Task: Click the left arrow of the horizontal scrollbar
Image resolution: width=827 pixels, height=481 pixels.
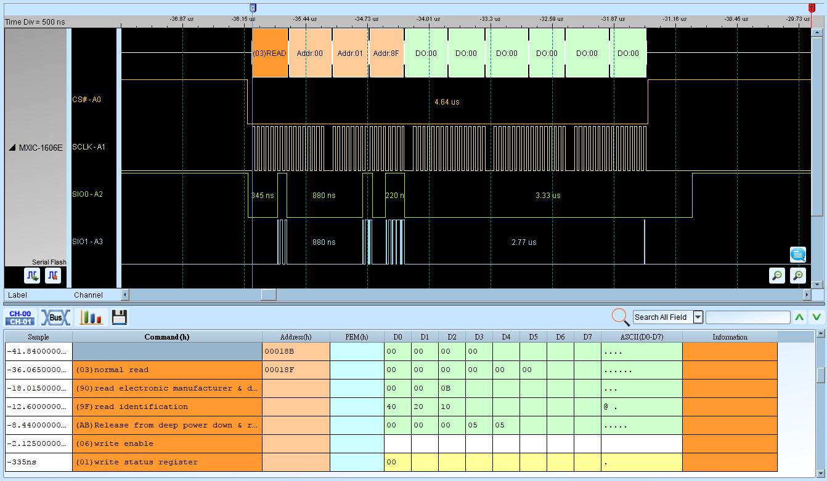Action: click(x=125, y=295)
